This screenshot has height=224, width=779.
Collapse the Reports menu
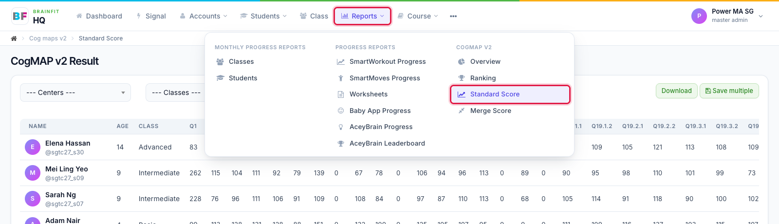(362, 16)
